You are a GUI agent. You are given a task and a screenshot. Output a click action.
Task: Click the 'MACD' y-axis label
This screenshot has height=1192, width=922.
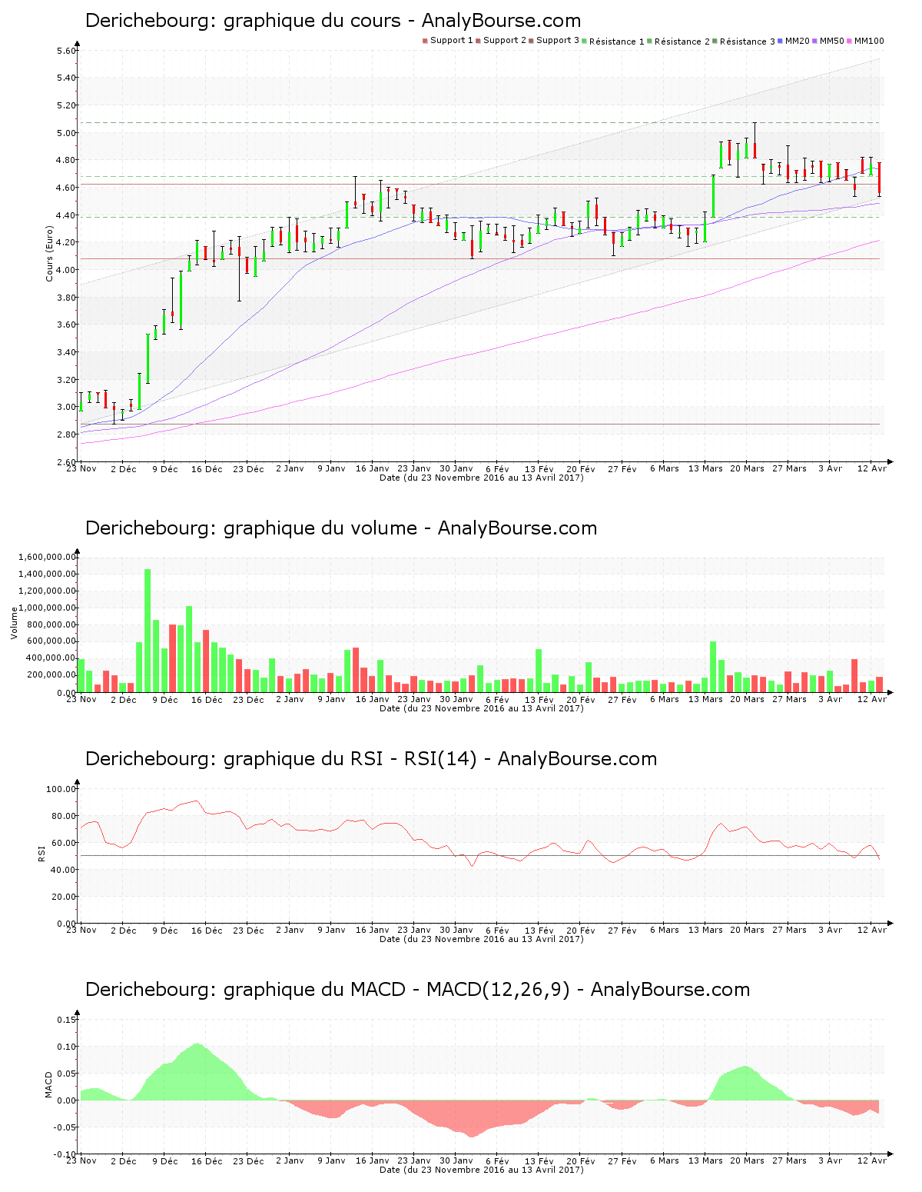pyautogui.click(x=49, y=1084)
